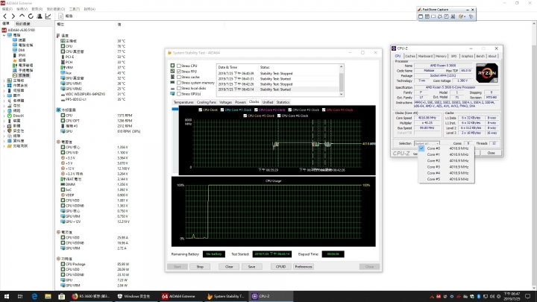The width and height of the screenshot is (537, 302).
Task: Open the CPU-Z Caches tab
Action: coord(410,56)
